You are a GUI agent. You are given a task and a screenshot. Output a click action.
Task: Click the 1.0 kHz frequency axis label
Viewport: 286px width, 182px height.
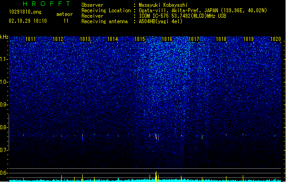[x=4, y=82]
